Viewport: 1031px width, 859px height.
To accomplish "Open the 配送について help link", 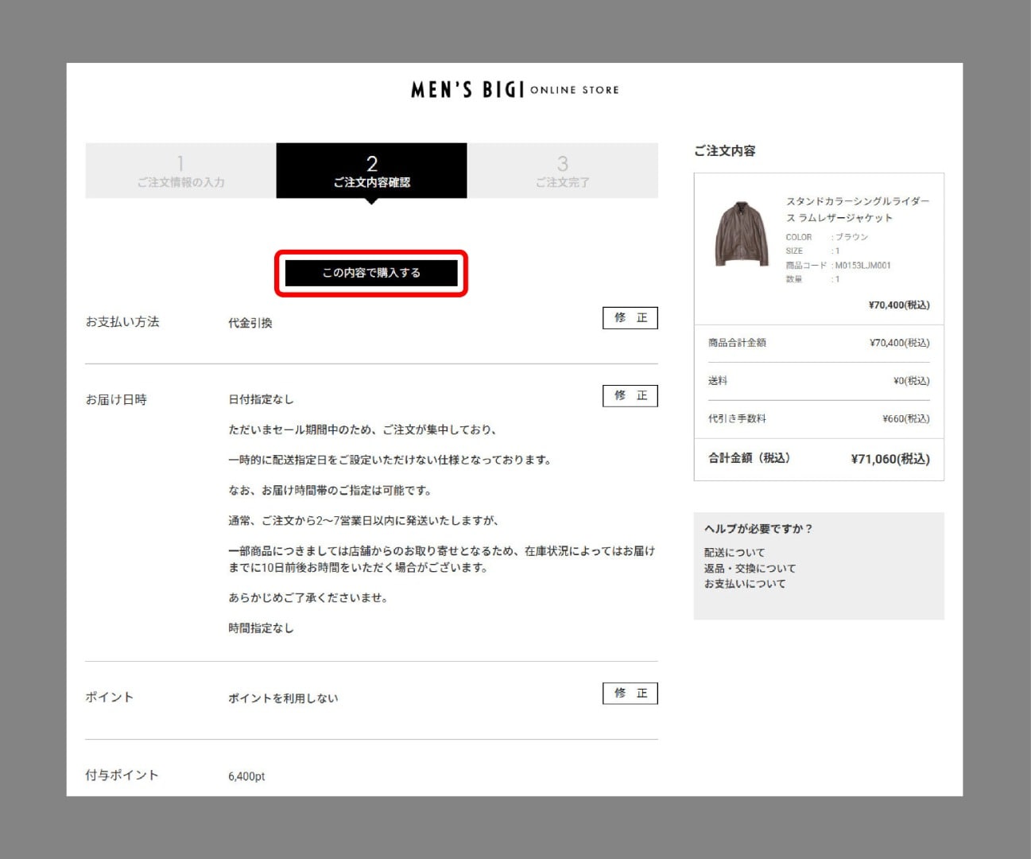I will (x=734, y=553).
